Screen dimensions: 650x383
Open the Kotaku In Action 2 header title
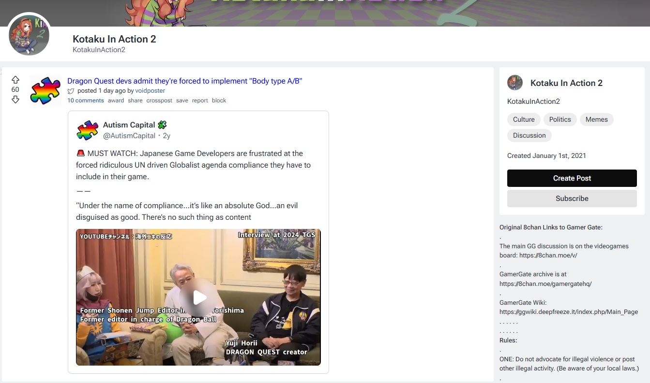coord(114,39)
